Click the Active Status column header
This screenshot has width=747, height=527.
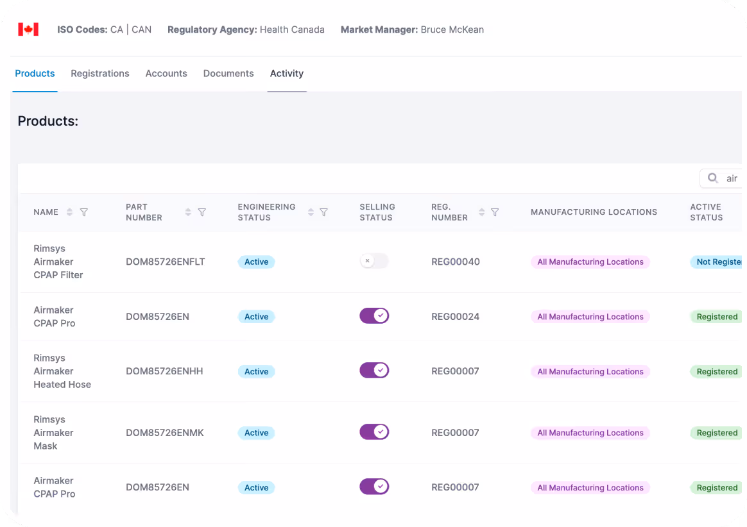707,212
